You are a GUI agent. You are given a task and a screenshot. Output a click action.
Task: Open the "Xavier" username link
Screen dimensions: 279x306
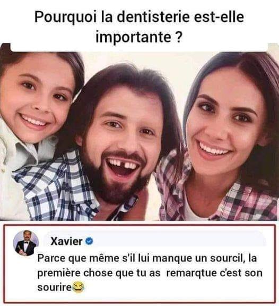click(x=66, y=241)
